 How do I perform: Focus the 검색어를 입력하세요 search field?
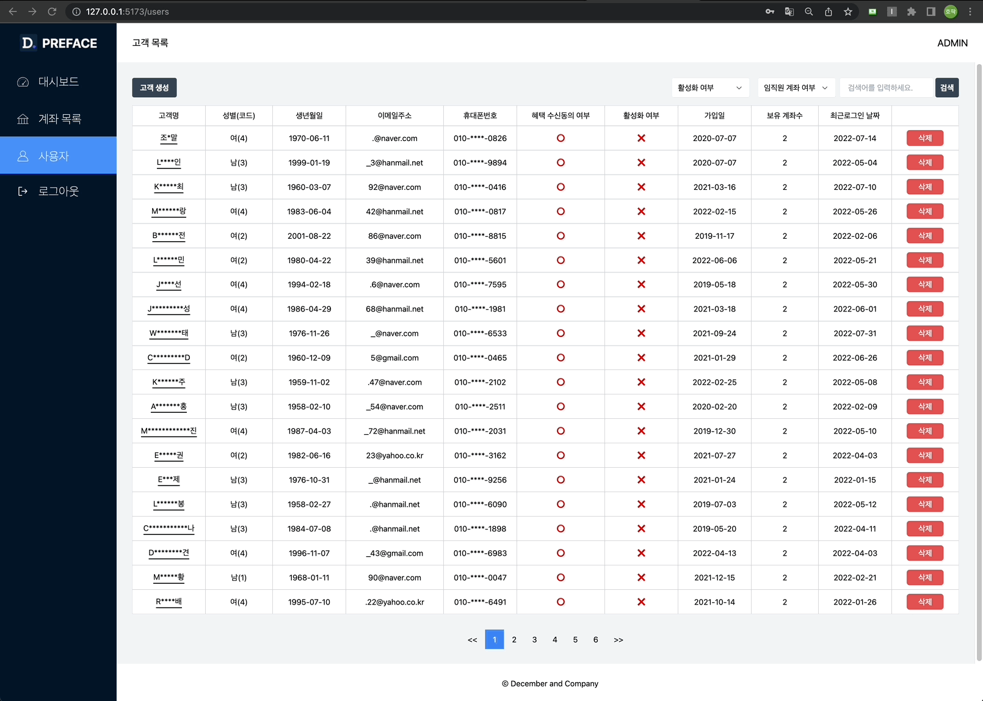coord(887,88)
